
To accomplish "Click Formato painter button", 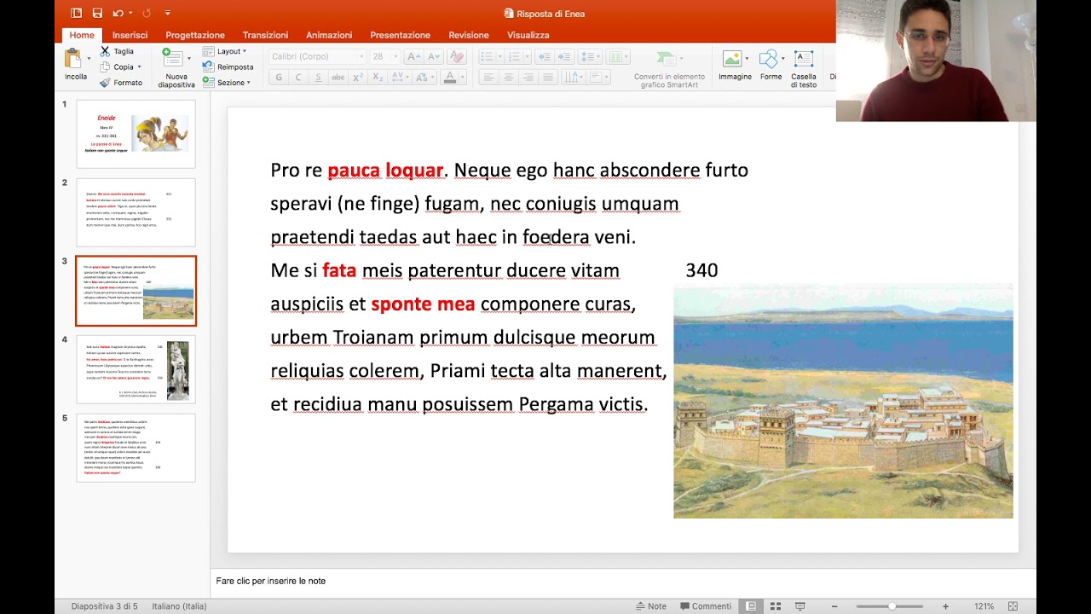I will click(121, 83).
